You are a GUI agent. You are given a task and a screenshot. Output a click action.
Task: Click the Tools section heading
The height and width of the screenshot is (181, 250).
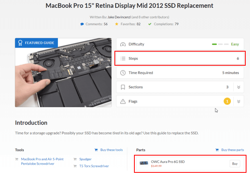point(20,150)
